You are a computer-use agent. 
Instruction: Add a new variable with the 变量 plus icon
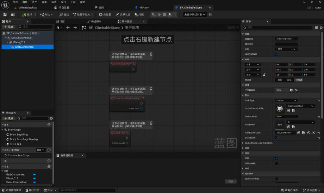click(49, 166)
